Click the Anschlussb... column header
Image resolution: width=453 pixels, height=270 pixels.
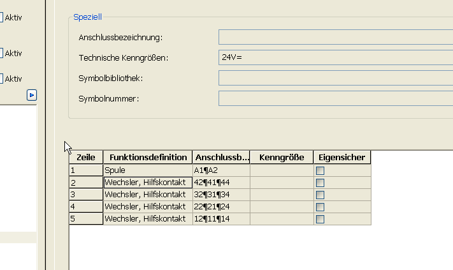[x=221, y=157]
